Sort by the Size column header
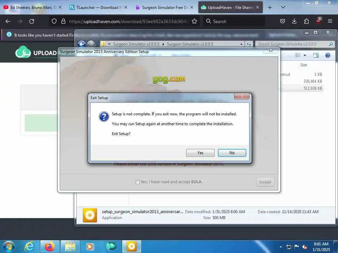This screenshot has height=253, width=338. (x=304, y=65)
